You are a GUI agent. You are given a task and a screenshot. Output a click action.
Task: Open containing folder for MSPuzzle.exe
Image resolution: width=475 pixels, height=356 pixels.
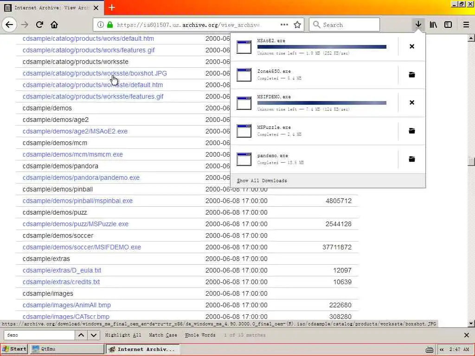[412, 130]
